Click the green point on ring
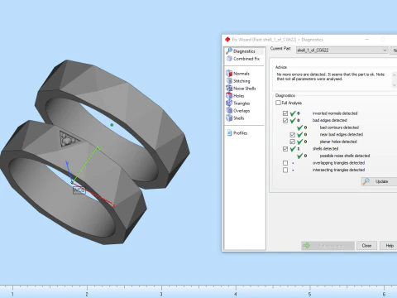 pyautogui.click(x=112, y=125)
